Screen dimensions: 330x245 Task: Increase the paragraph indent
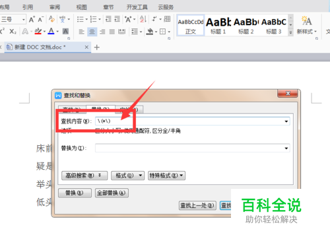point(117,19)
